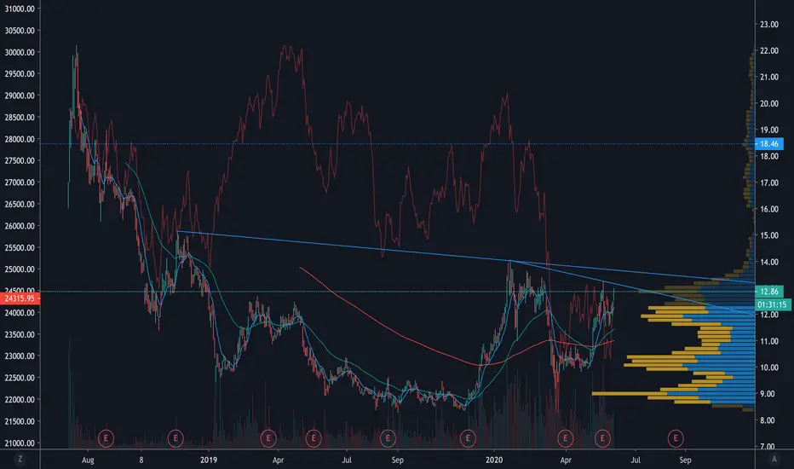Open earnings marker just before the 2020 label
The width and height of the screenshot is (794, 469).
click(x=468, y=437)
